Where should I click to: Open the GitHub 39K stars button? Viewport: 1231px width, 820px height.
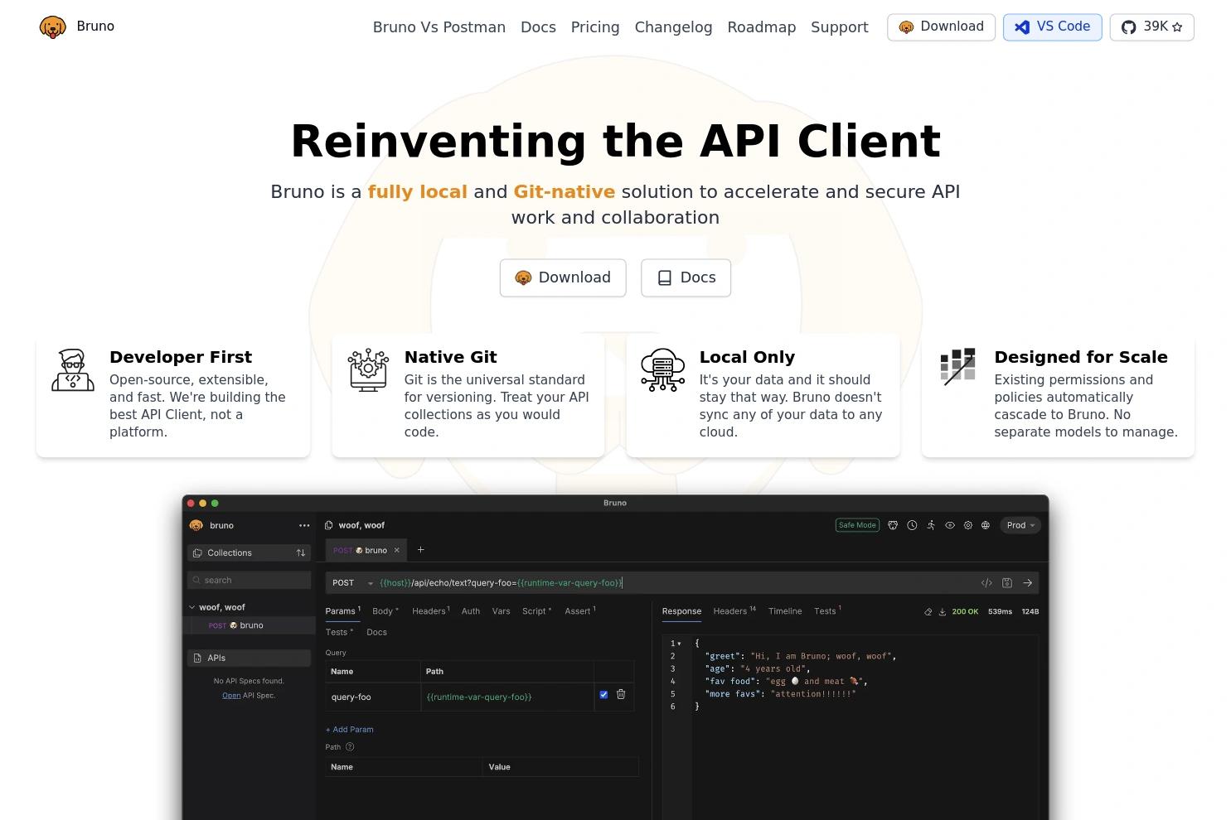click(1151, 27)
